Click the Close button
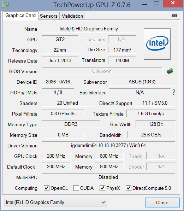184x211 pixels. point(162,203)
